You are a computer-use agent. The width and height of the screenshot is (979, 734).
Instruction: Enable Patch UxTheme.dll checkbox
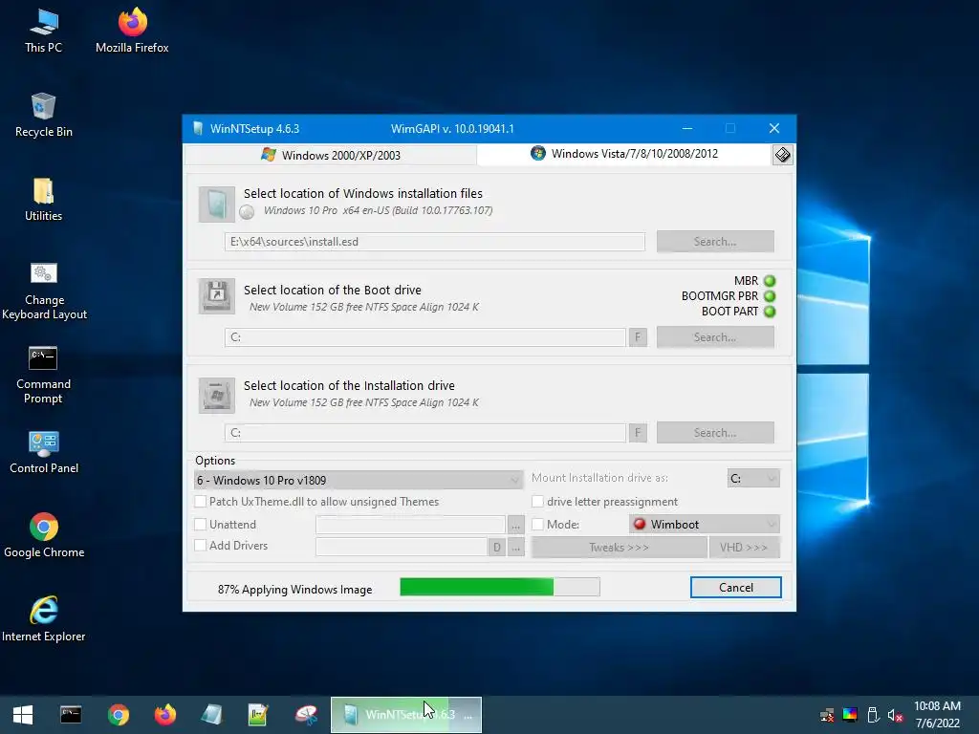click(x=201, y=502)
